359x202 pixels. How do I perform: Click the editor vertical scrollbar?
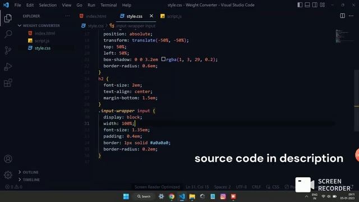(357, 100)
